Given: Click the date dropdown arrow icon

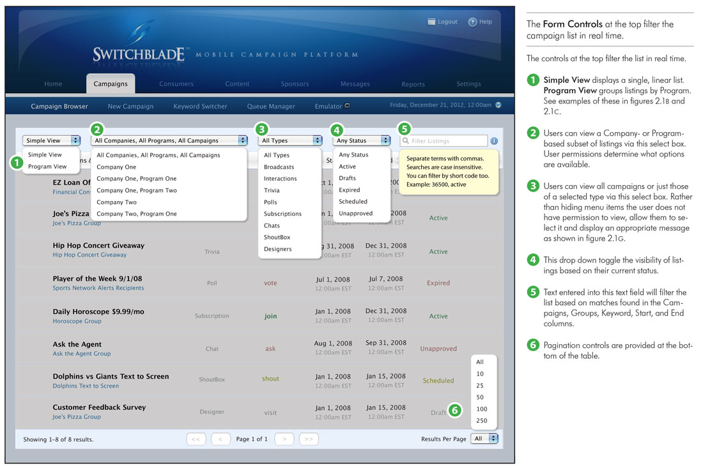Looking at the screenshot, I should pyautogui.click(x=498, y=105).
